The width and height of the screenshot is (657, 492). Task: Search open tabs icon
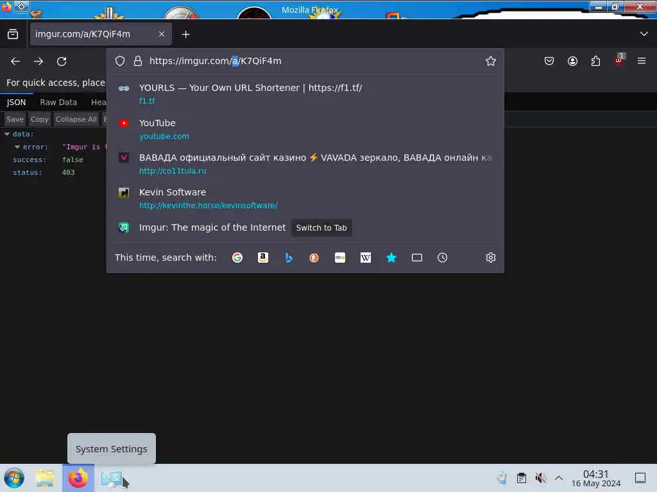[417, 258]
